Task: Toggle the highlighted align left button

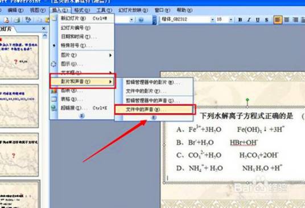Action: (278, 20)
